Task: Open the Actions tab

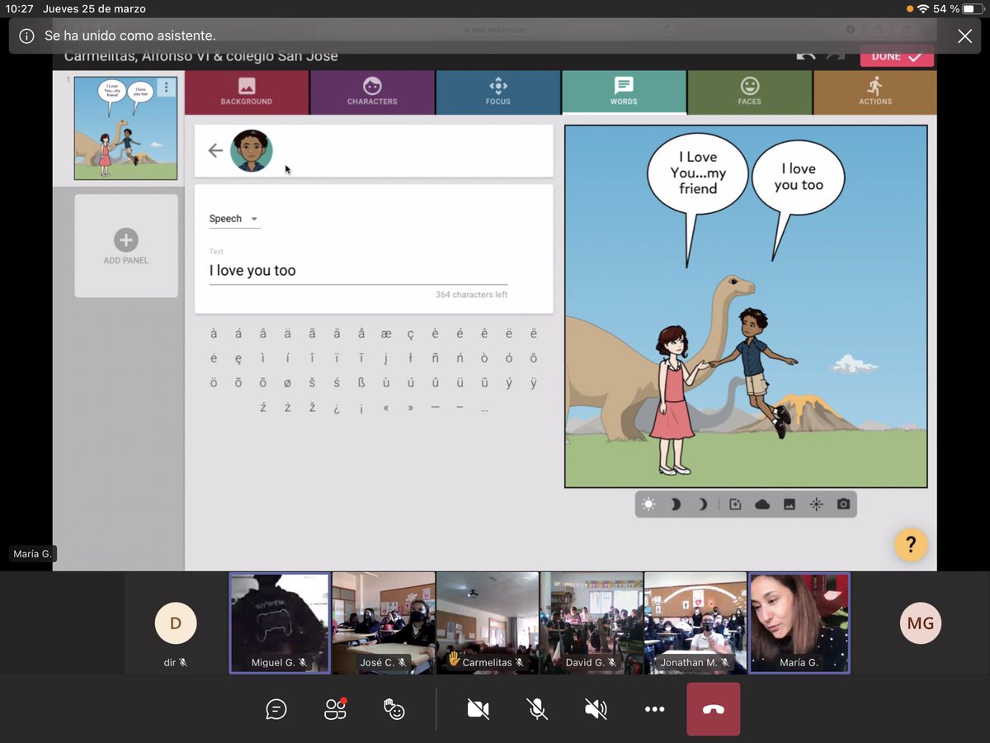Action: [x=875, y=92]
